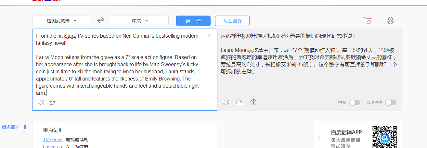Screen dimensions: 427x148
Task: Click the 人工翻译 button
Action: point(232,21)
